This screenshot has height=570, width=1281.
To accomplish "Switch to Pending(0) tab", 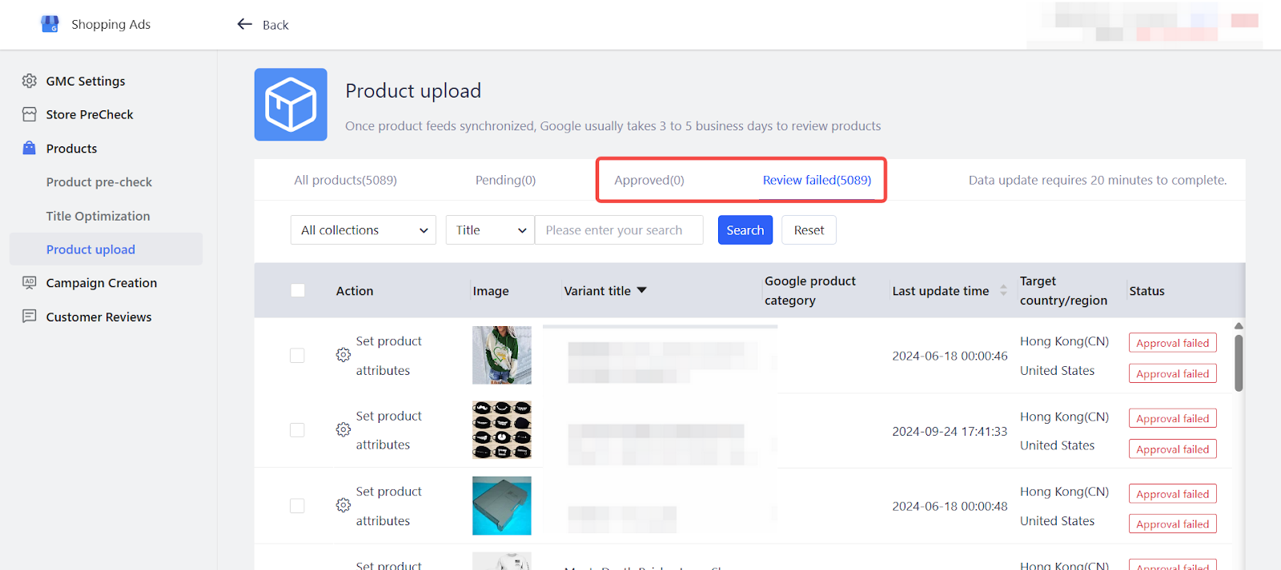I will (x=505, y=180).
